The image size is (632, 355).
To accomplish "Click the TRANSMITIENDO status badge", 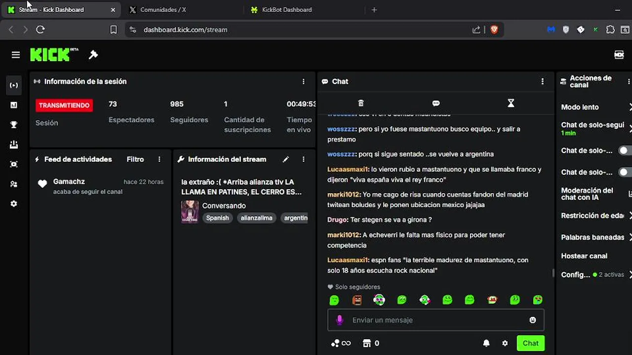I will pyautogui.click(x=64, y=105).
